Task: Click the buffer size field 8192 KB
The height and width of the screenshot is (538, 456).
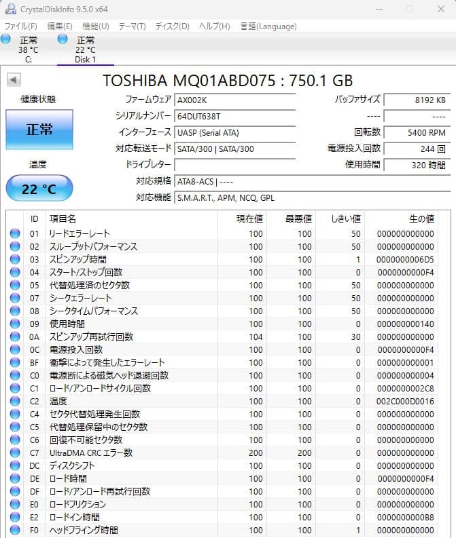Action: tap(417, 100)
